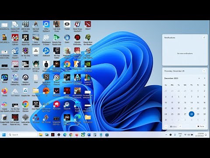Image resolution: width=210 pixels, height=158 pixels.
Task: Click the taskbar clock and date
Action: point(199,135)
